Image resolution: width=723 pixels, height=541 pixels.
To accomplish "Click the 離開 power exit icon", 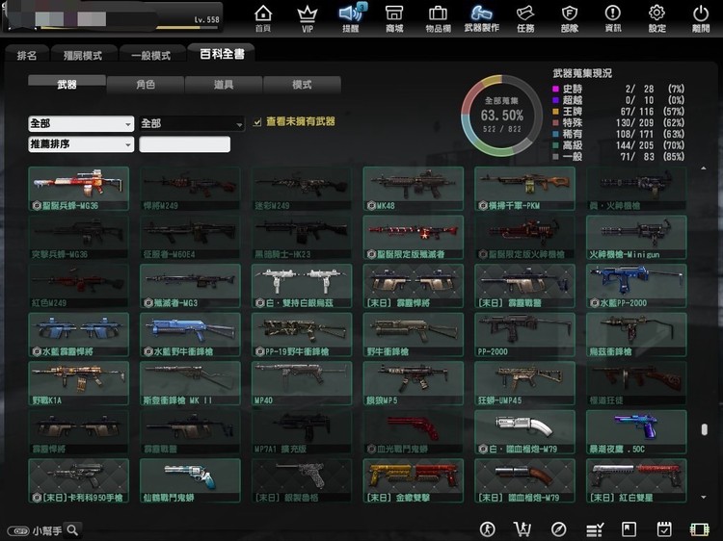I will (x=701, y=18).
